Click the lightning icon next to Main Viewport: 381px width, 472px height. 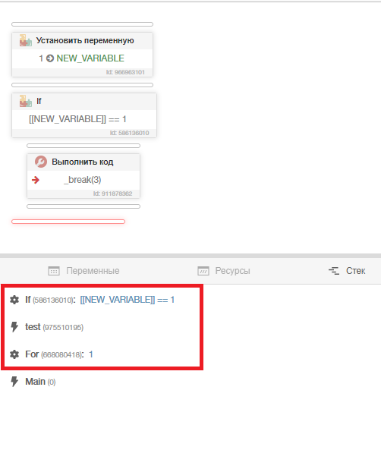pyautogui.click(x=14, y=382)
